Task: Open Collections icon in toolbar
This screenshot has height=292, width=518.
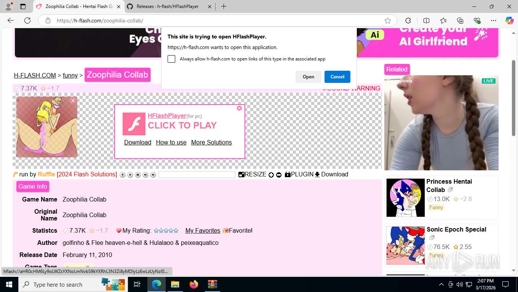Action: (x=460, y=21)
